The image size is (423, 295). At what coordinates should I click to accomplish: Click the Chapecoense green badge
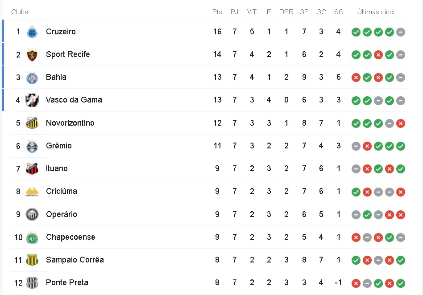pos(32,238)
